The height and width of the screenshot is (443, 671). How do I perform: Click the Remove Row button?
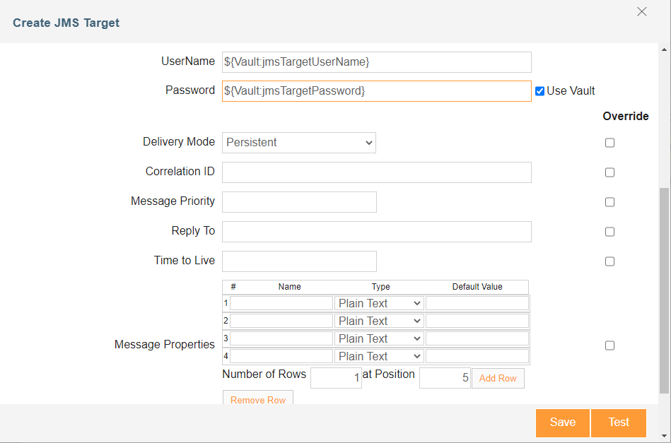pyautogui.click(x=258, y=399)
